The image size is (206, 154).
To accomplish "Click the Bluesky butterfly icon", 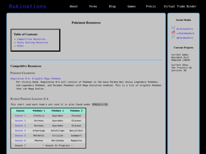I will (173, 28).
